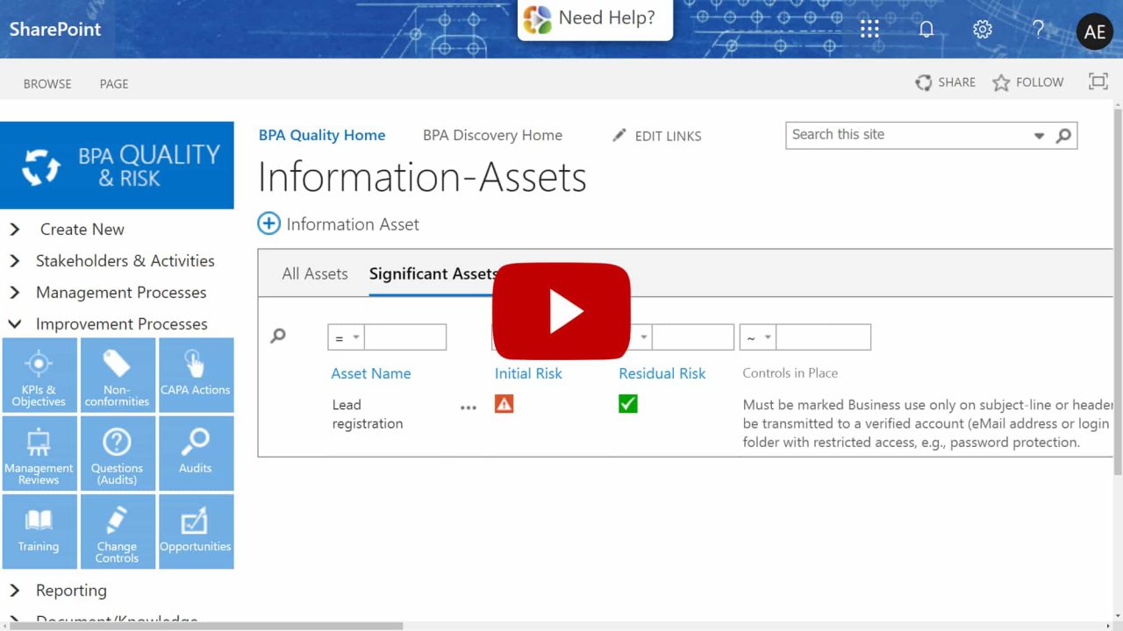
Task: Open the equals filter operator dropdown
Action: (x=346, y=337)
